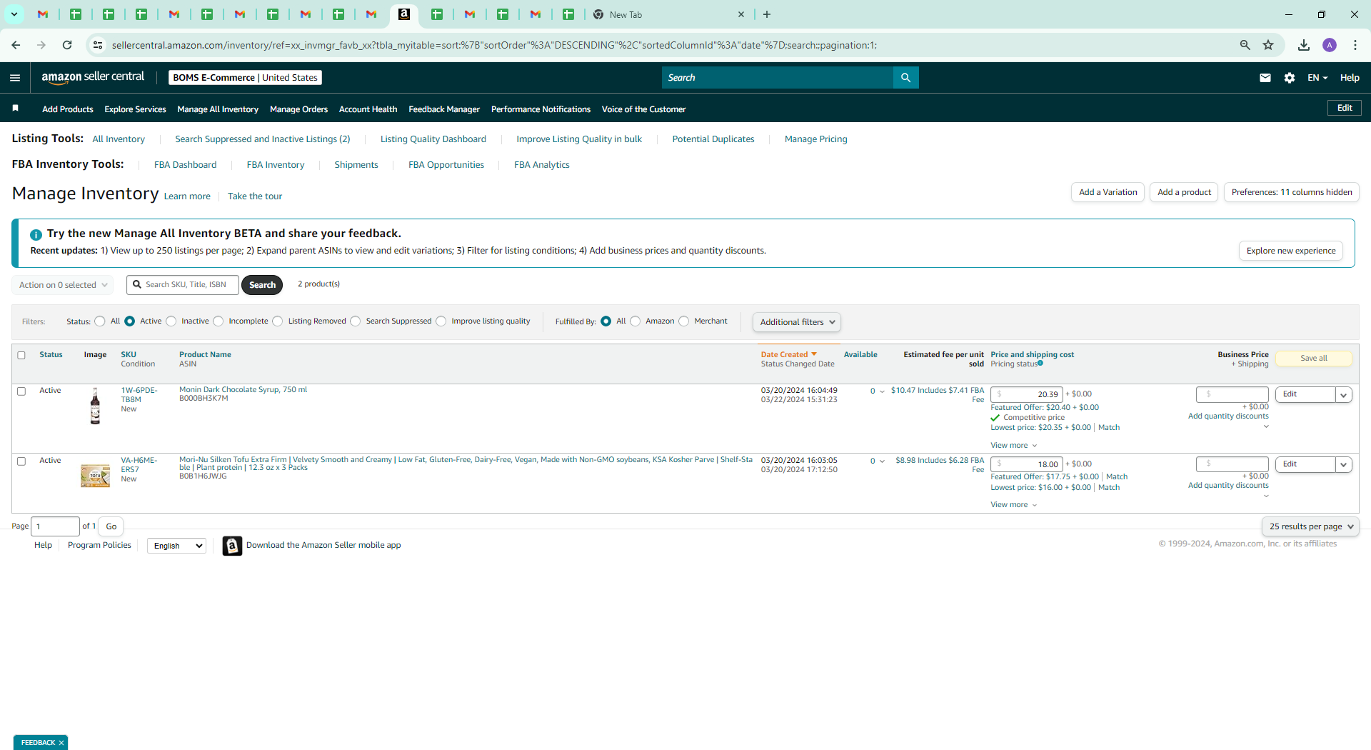Click the Monin syrup price field
The height and width of the screenshot is (750, 1371).
[1027, 394]
